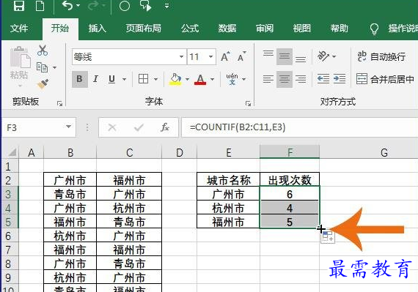Open the 帮助 tab
Screen dimensions: 418x292
pos(339,29)
